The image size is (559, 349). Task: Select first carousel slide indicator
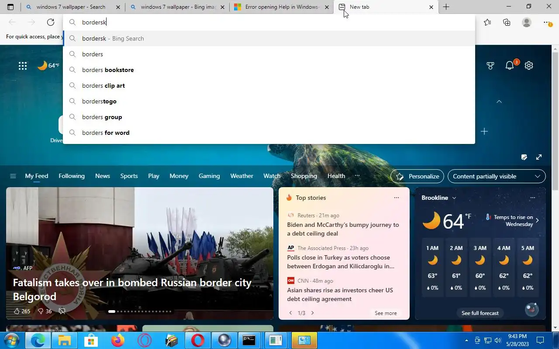(112, 311)
